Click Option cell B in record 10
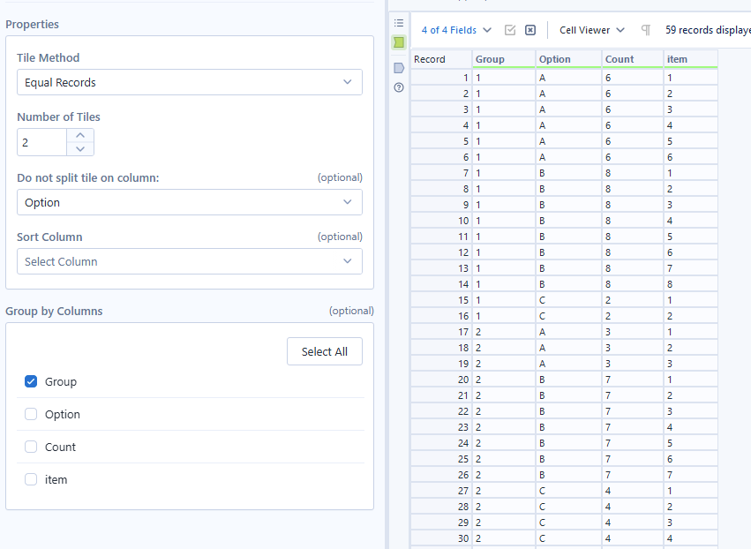Viewport: 751px width, 549px height. pos(568,221)
